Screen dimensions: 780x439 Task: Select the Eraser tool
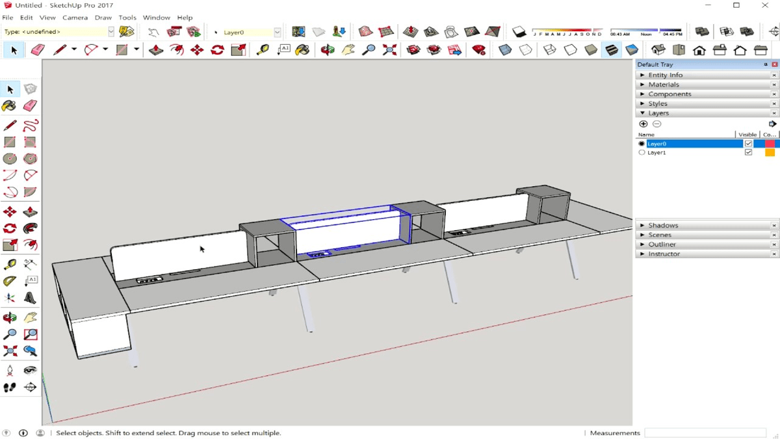point(30,105)
